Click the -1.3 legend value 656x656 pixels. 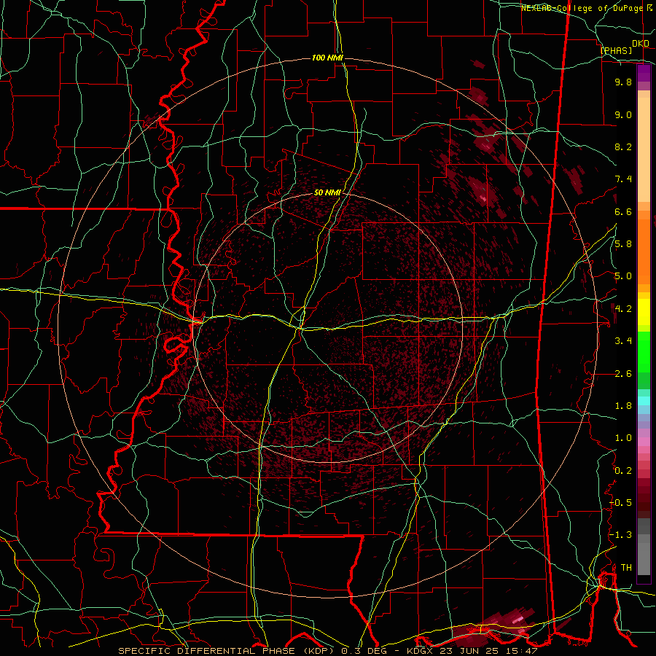(620, 535)
